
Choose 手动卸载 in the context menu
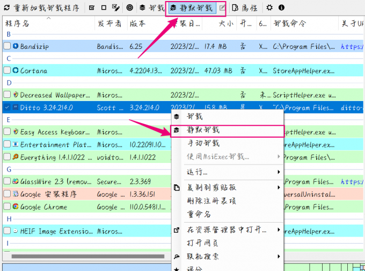tap(227, 143)
